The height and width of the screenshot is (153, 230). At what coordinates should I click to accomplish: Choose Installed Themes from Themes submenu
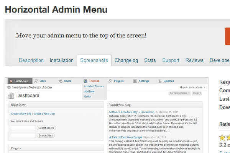[94, 86]
